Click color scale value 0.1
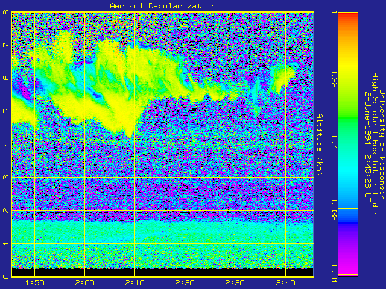 [x=334, y=143]
